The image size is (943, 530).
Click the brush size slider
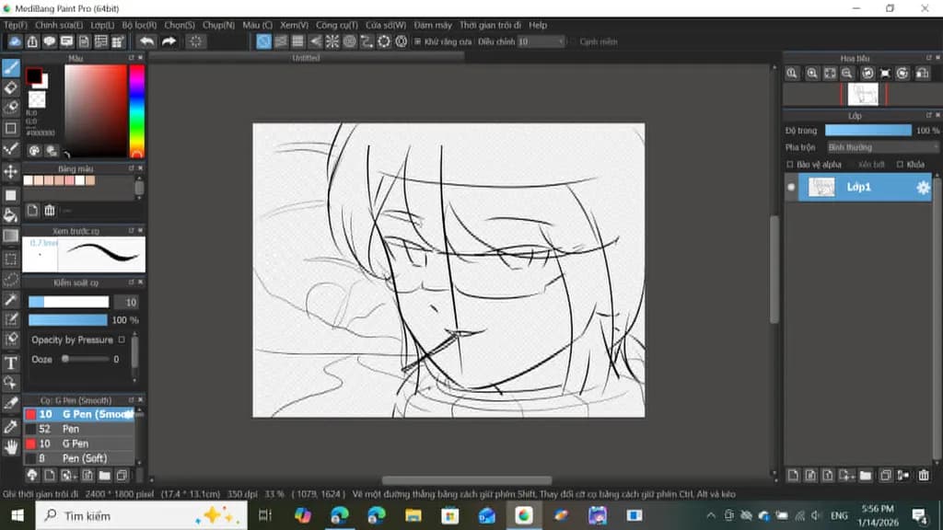(x=68, y=302)
